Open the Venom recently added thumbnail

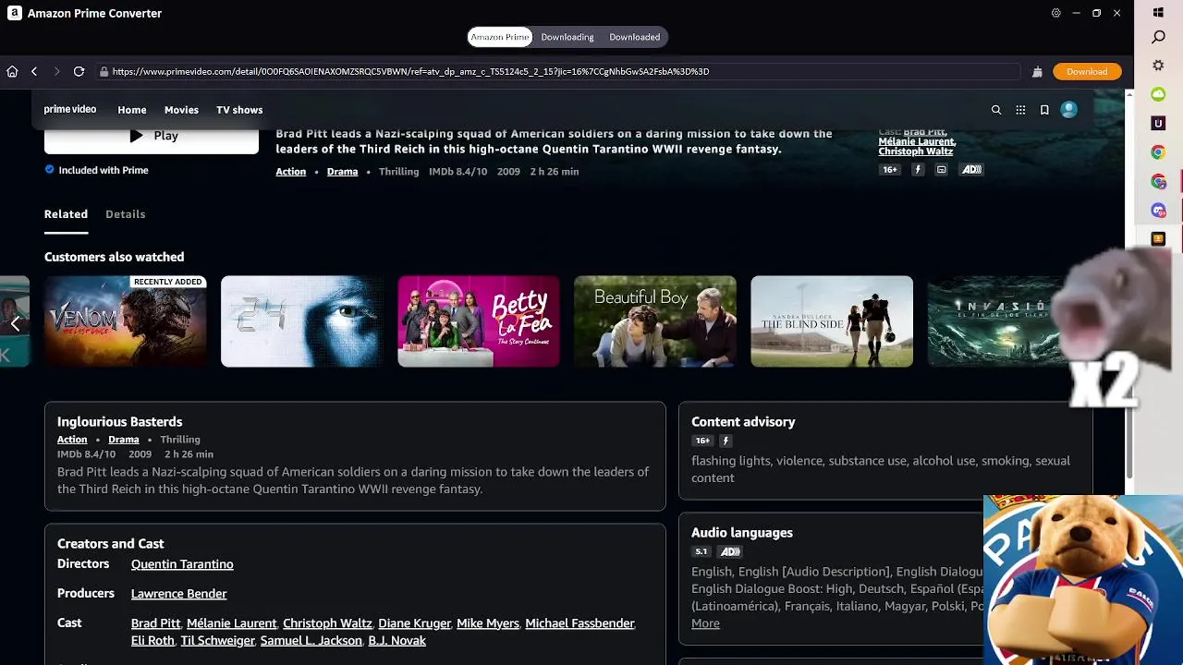pos(126,321)
